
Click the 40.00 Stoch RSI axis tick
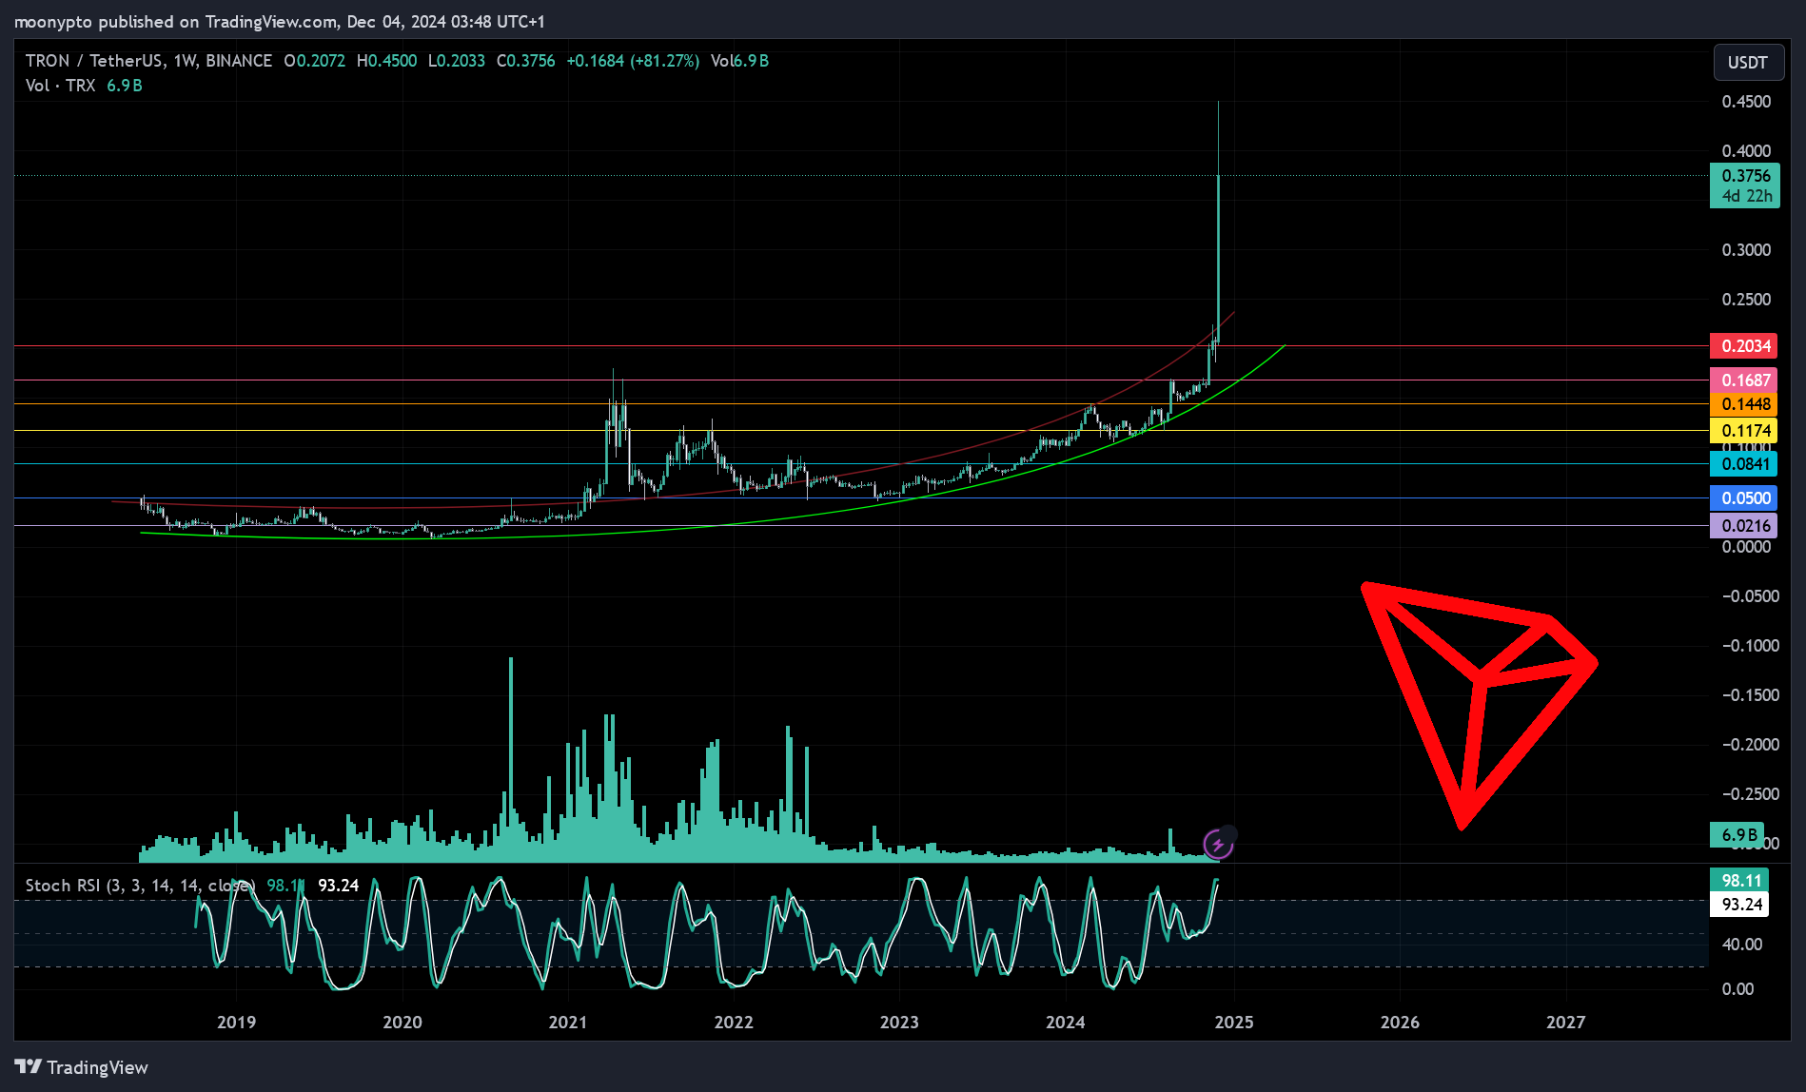[1742, 945]
